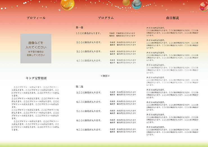Click the performer name below image placeholder
208x147 pixels.
(36, 78)
